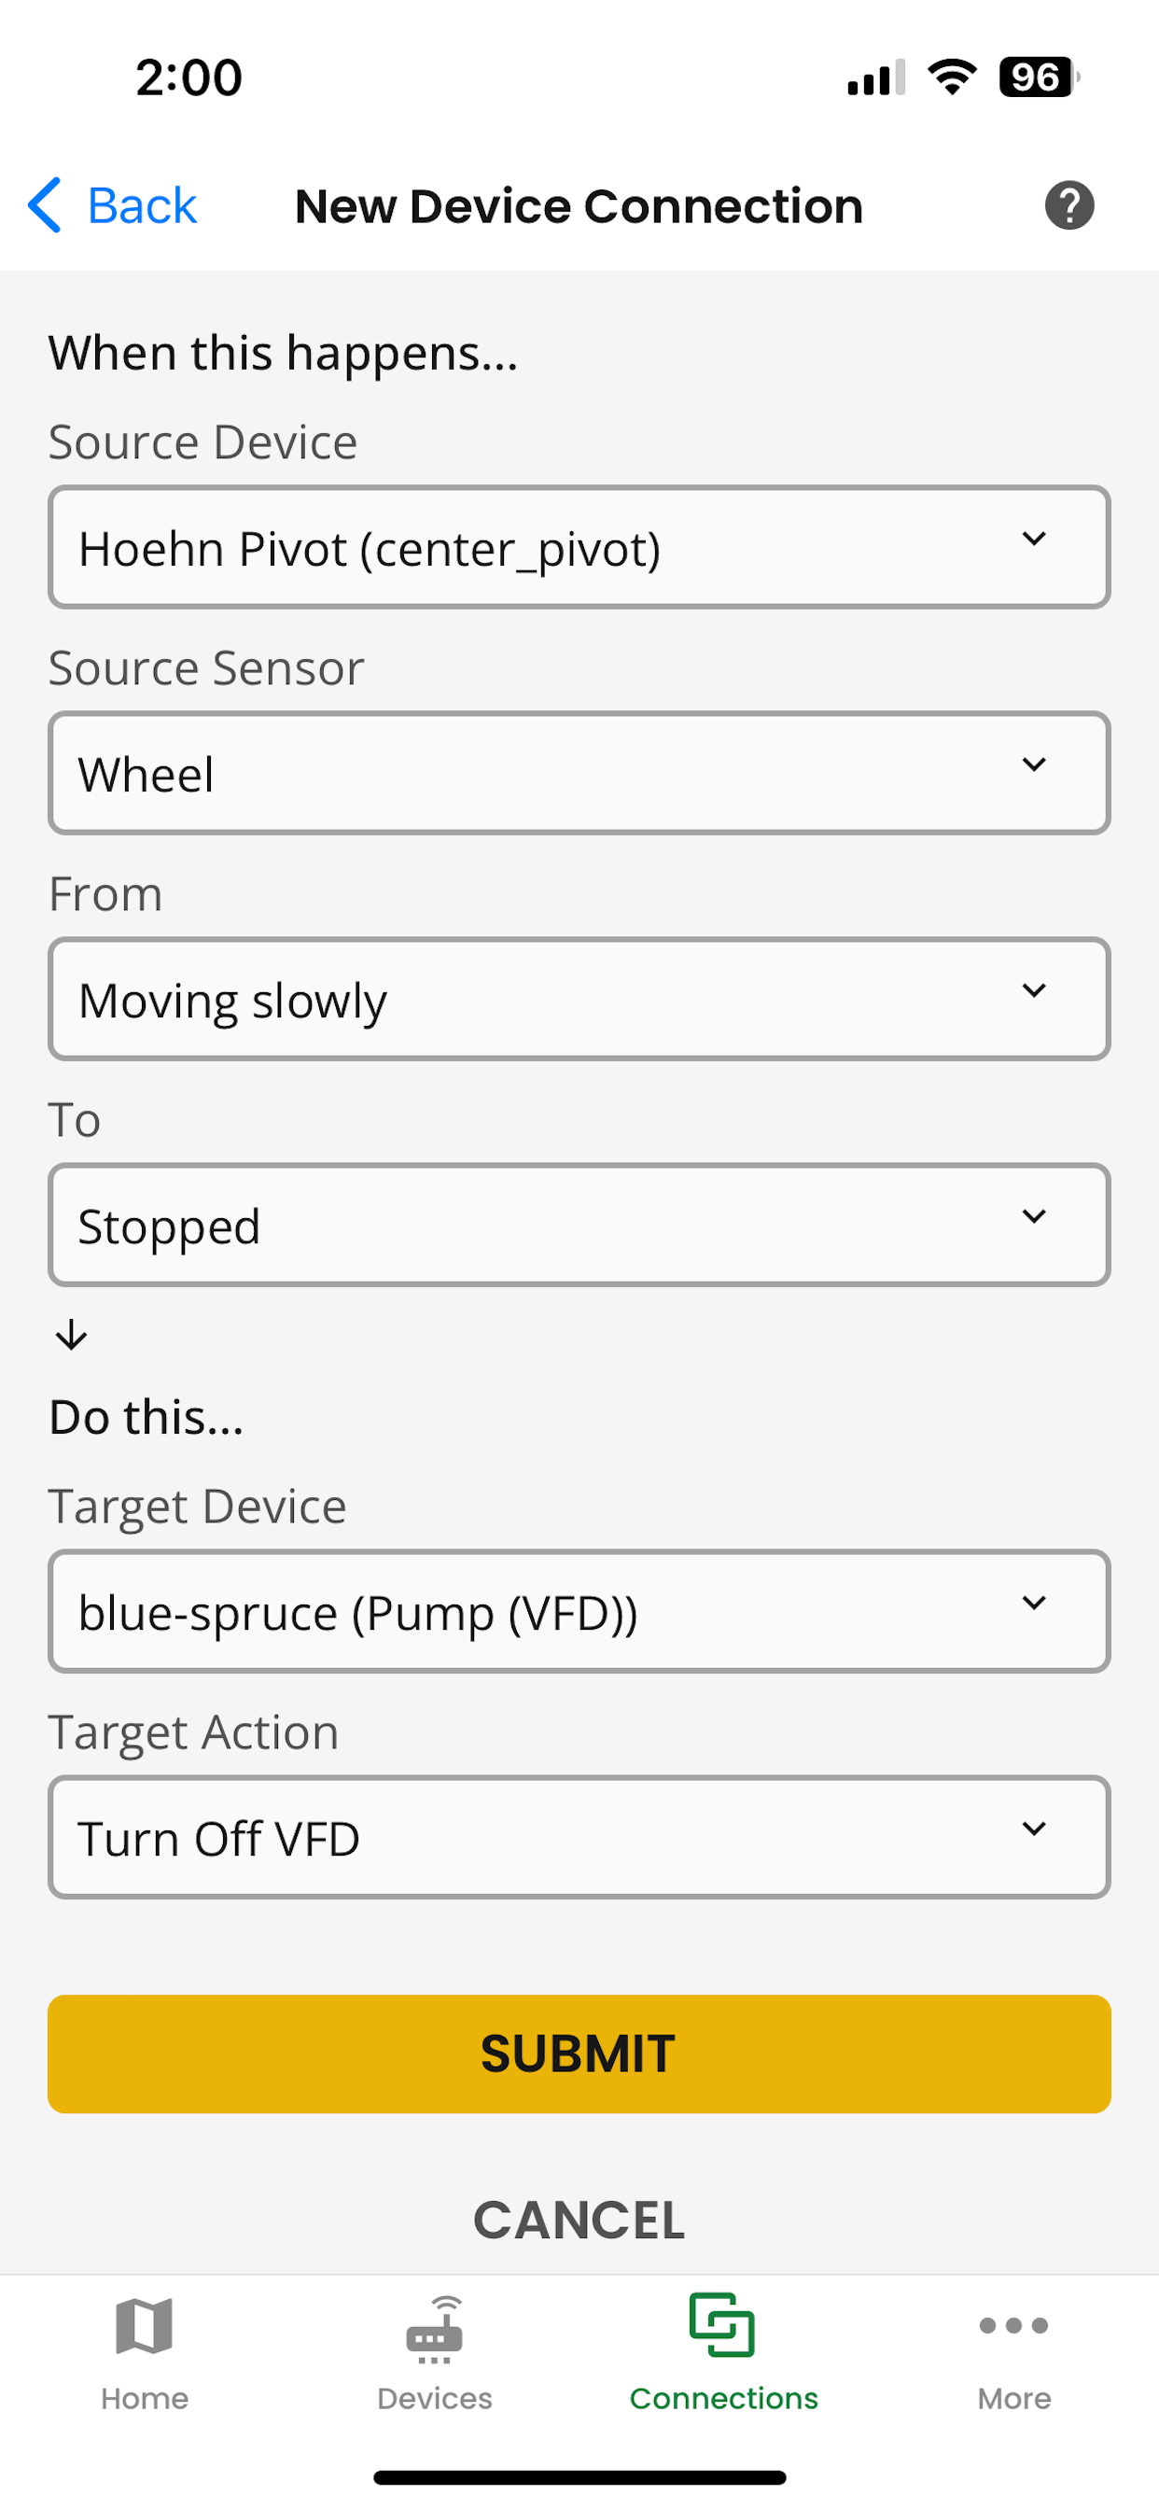This screenshot has height=2509, width=1159.
Task: Open the Devices router icon
Action: [434, 2330]
